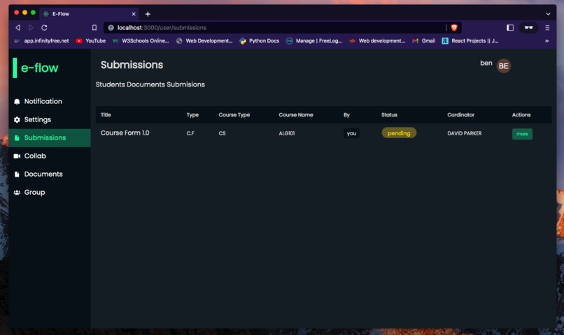Open the Python Docs bookmark
Viewport: 564px width, 335px height.
pyautogui.click(x=260, y=41)
